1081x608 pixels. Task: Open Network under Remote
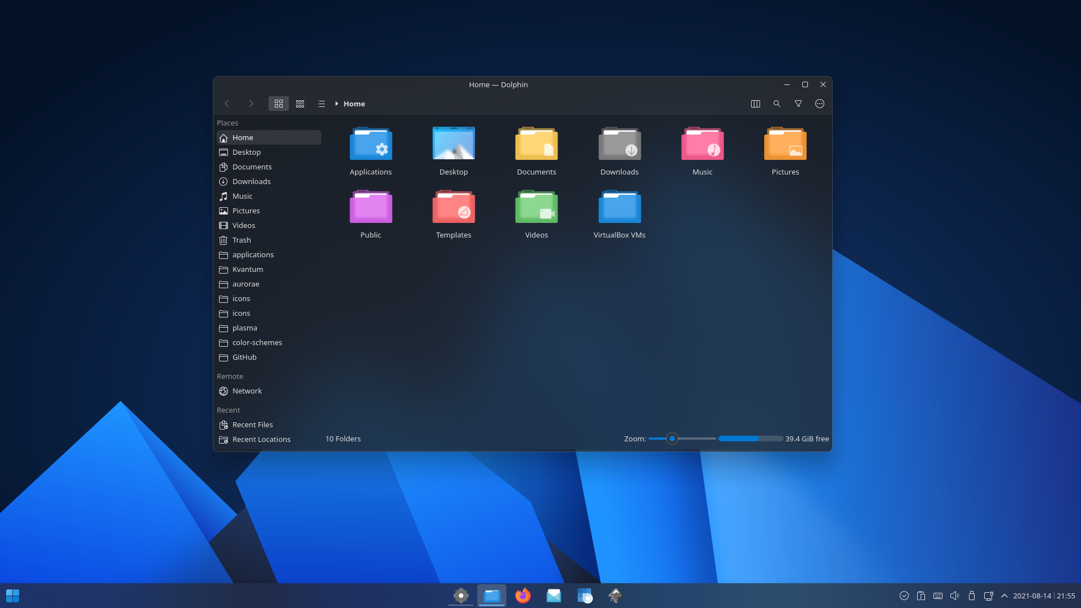tap(269, 391)
